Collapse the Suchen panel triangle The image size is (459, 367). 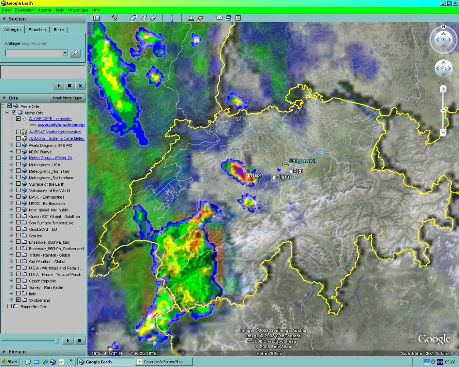tap(4, 19)
